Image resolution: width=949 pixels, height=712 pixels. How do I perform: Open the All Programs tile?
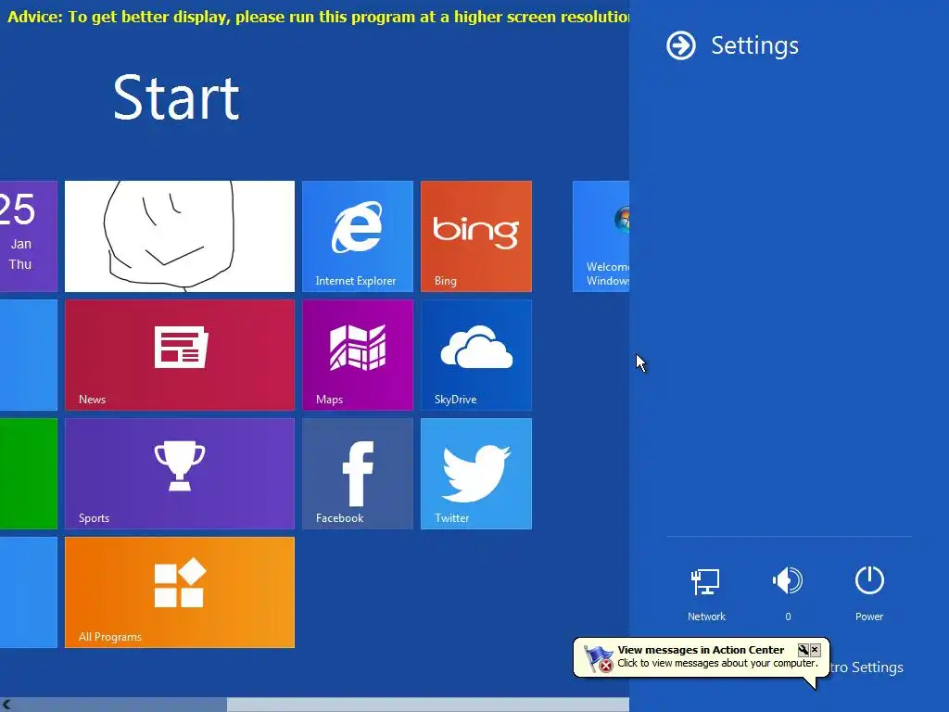pyautogui.click(x=180, y=592)
